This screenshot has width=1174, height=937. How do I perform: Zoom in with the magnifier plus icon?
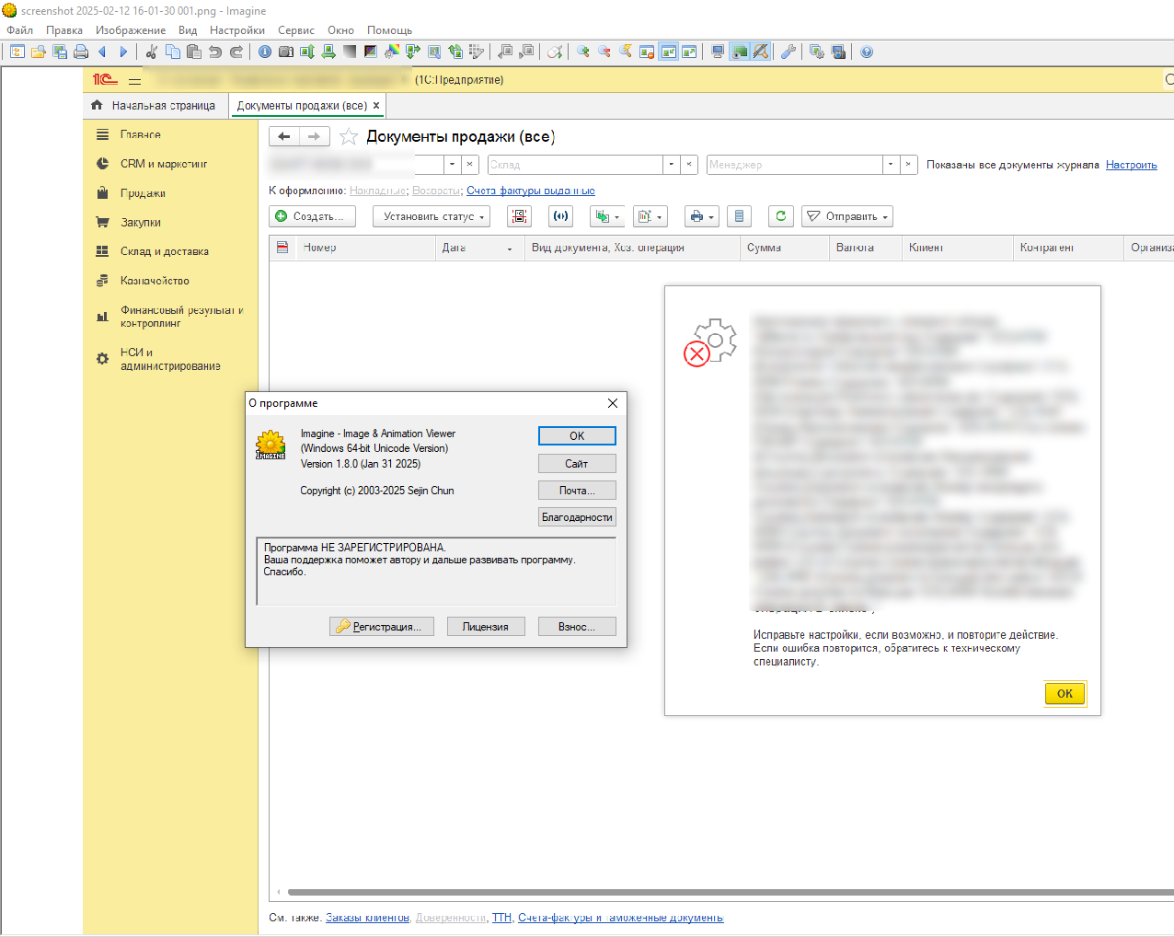tap(583, 52)
